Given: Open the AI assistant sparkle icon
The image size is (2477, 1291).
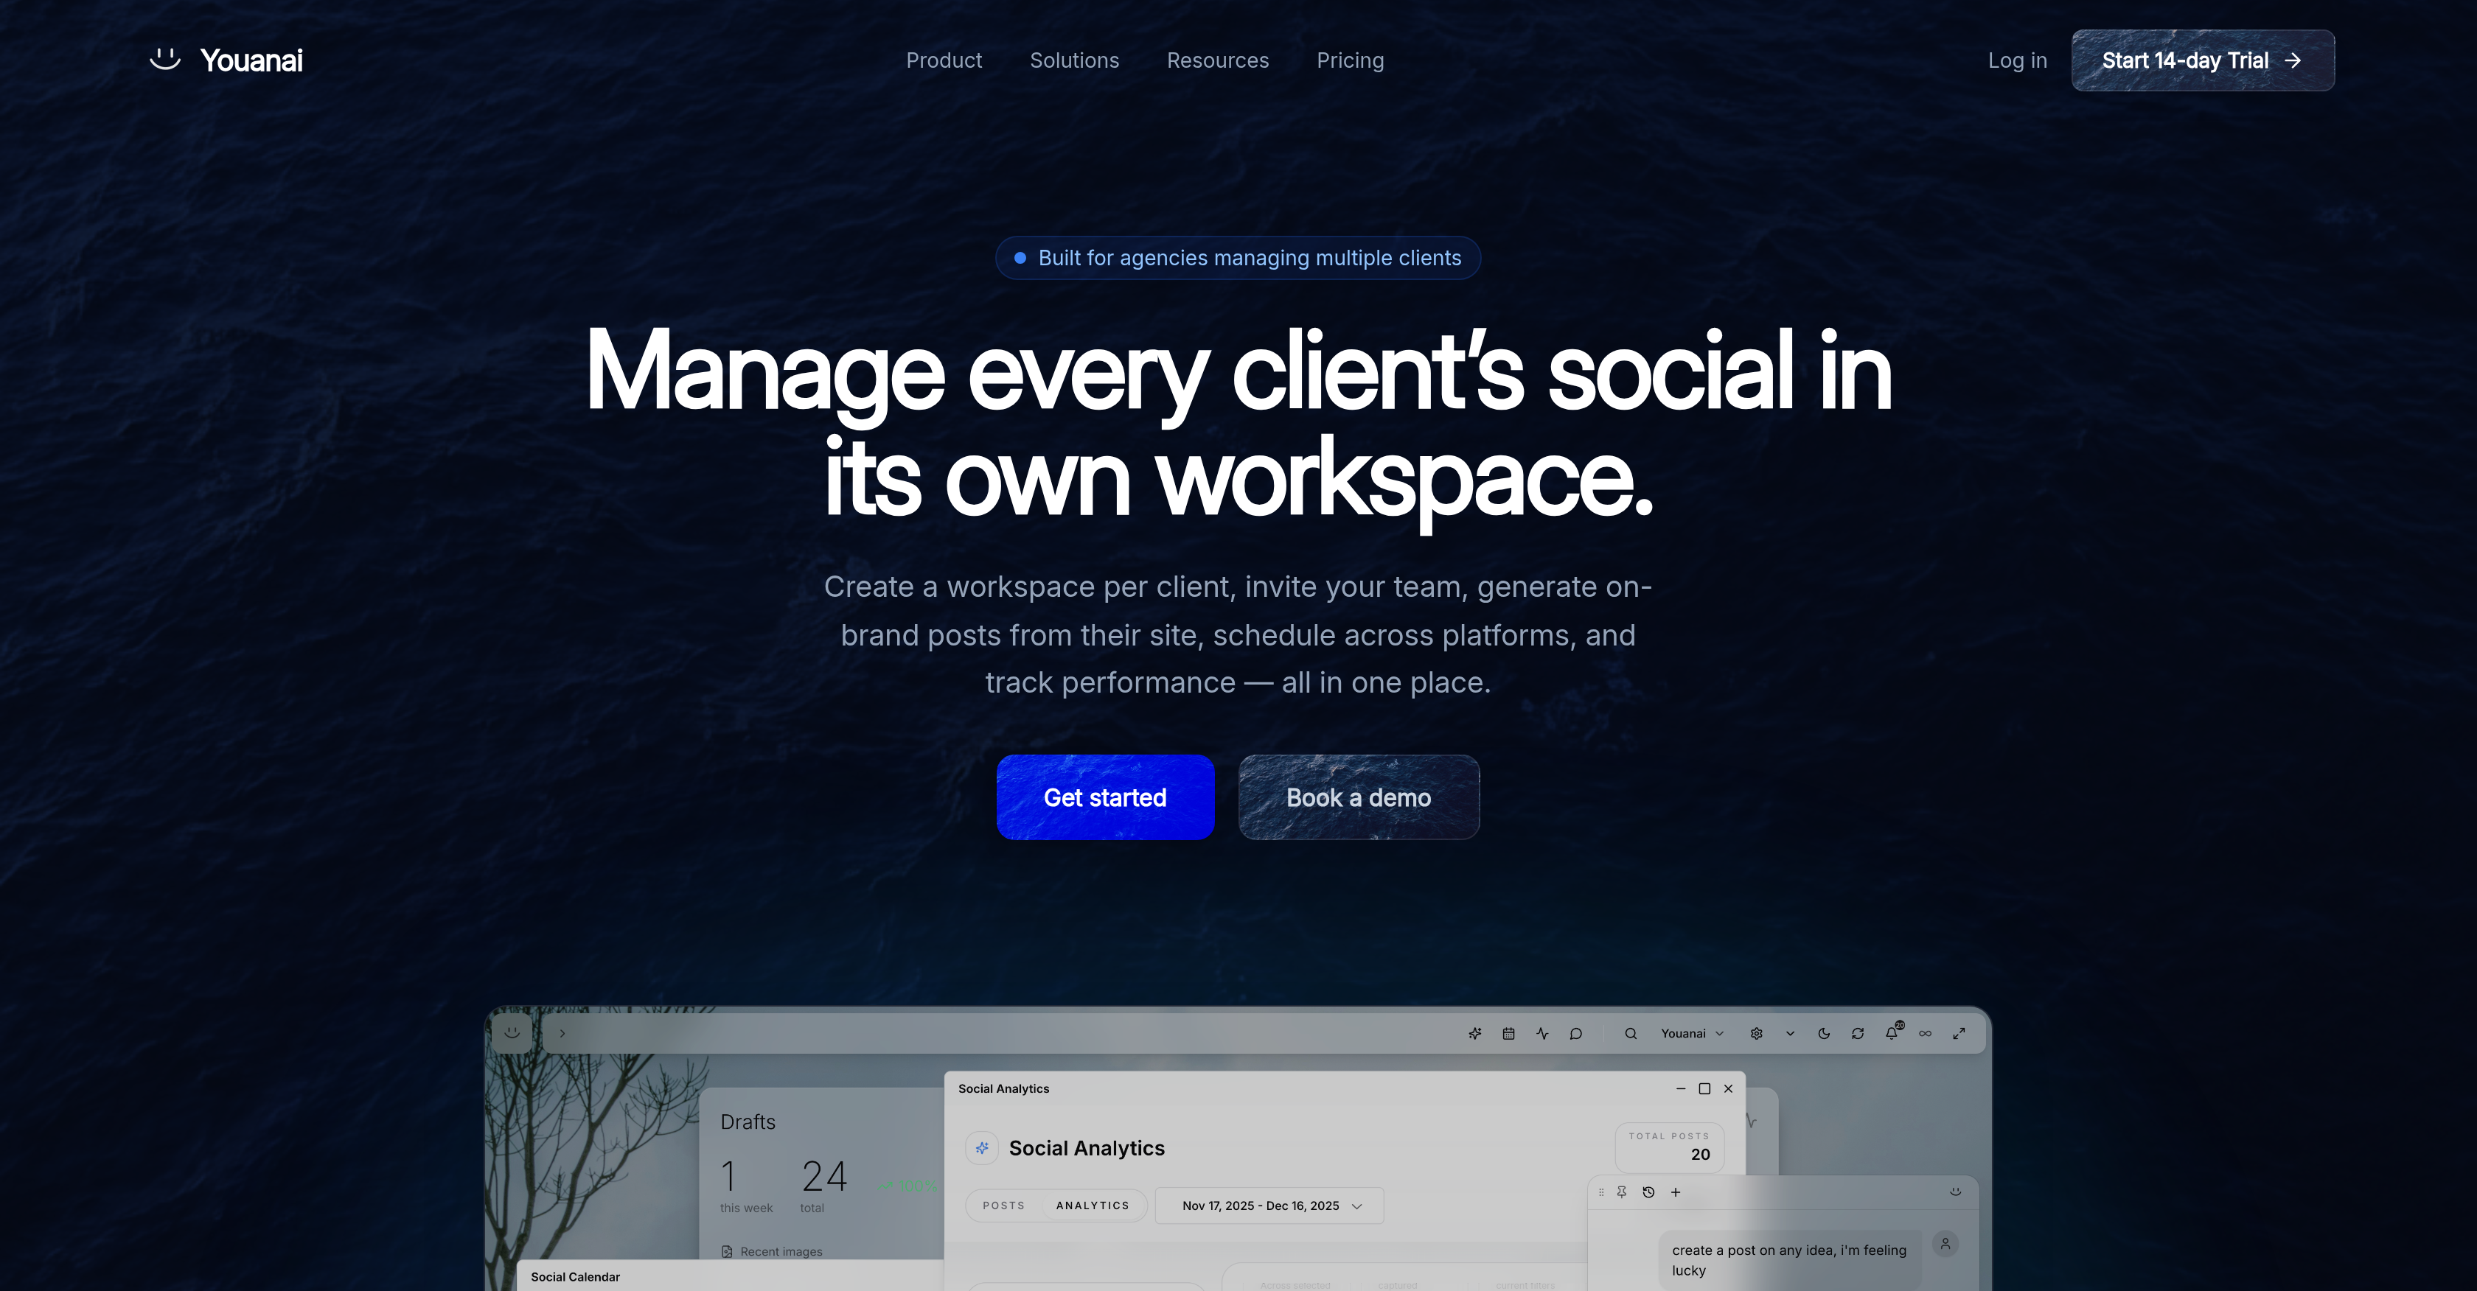Looking at the screenshot, I should click(x=1475, y=1033).
